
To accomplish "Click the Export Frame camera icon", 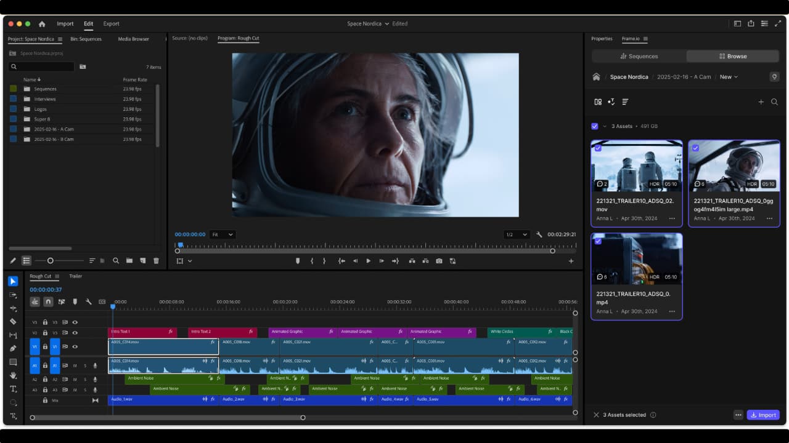I will [x=439, y=261].
